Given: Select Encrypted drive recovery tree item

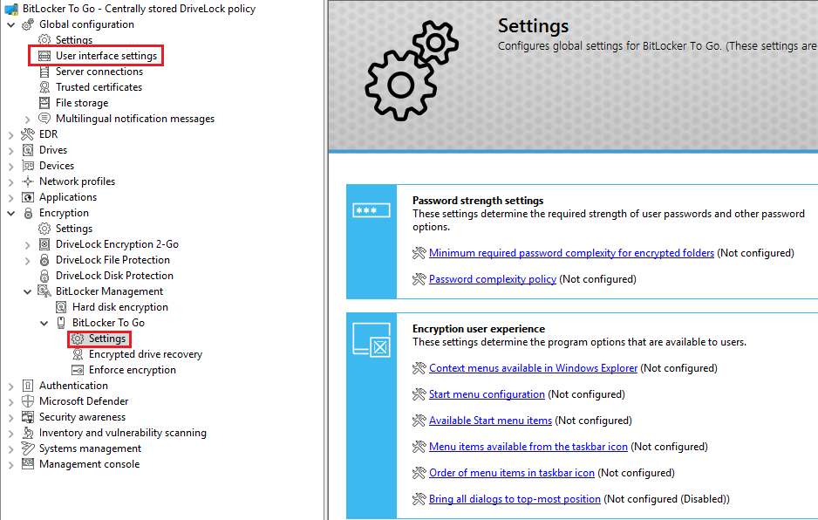Looking at the screenshot, I should coord(146,354).
